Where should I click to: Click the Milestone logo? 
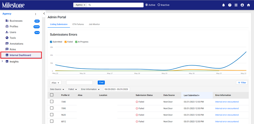pyautogui.click(x=13, y=5)
